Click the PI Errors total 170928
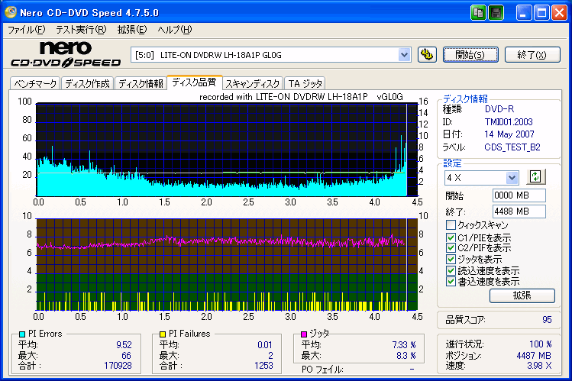Image resolution: width=572 pixels, height=381 pixels. tap(118, 365)
